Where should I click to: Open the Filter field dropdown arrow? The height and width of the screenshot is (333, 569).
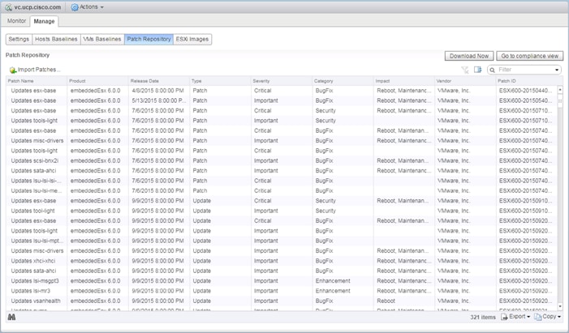[557, 70]
